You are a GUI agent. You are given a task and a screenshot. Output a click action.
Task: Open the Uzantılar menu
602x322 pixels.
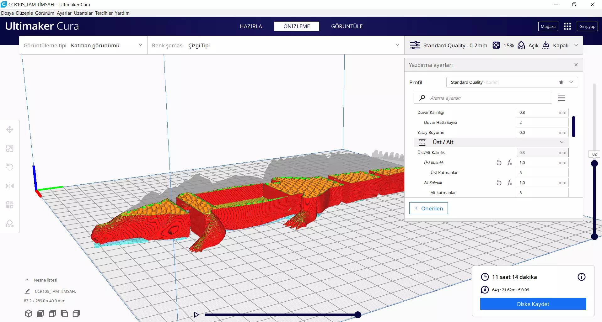[x=83, y=13]
